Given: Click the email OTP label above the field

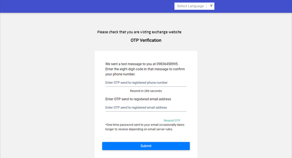Looking at the screenshot, I should tap(138, 99).
